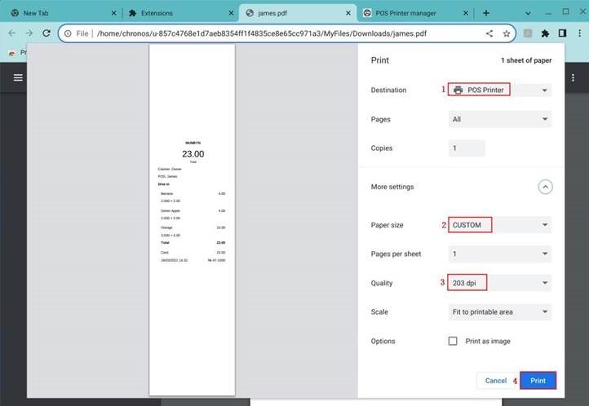589x406 pixels.
Task: Open the PDF viewer hamburger menu
Action: coord(17,77)
